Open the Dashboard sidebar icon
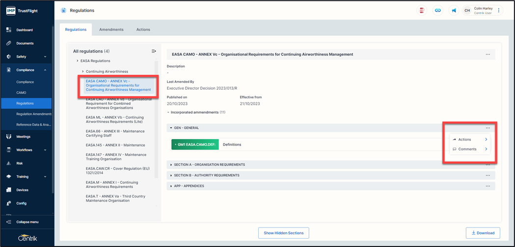The width and height of the screenshot is (515, 247). click(9, 30)
